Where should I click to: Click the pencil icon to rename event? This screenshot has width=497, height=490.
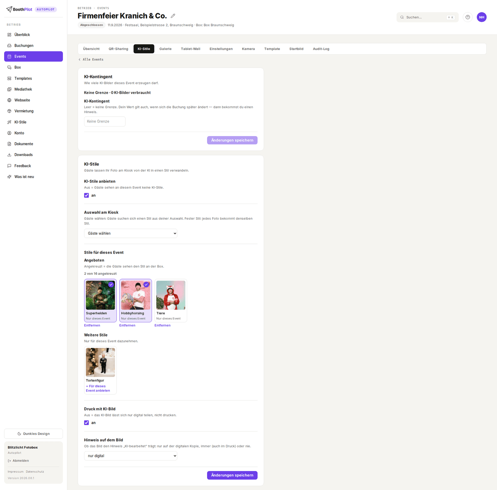coord(173,16)
